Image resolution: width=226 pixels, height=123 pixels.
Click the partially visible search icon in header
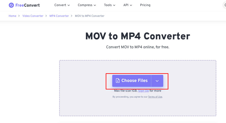(224, 5)
